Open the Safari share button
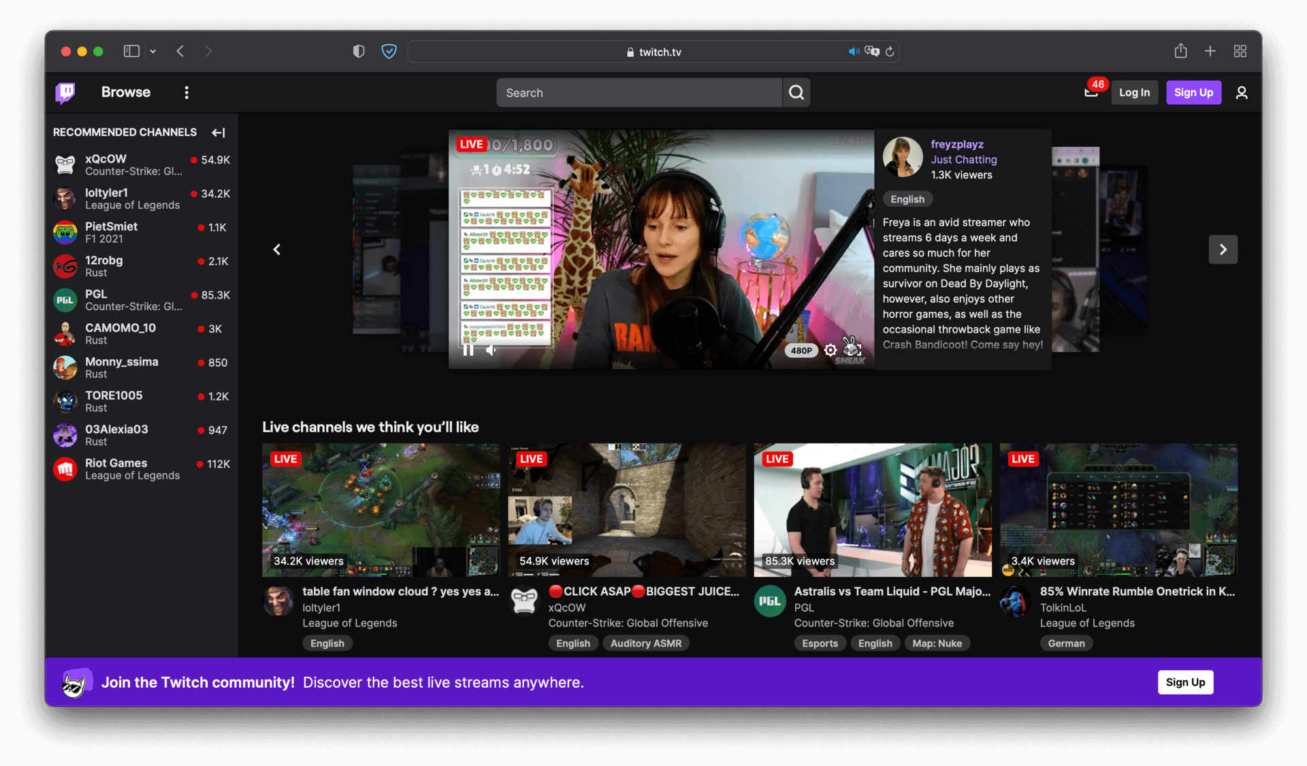 1181,51
